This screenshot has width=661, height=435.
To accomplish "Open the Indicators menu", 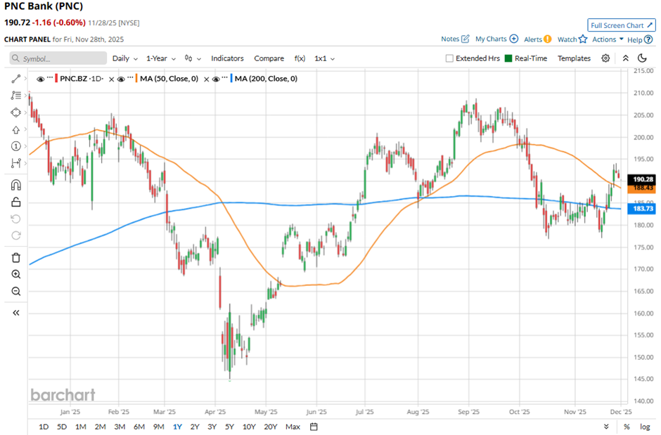I will (x=227, y=58).
